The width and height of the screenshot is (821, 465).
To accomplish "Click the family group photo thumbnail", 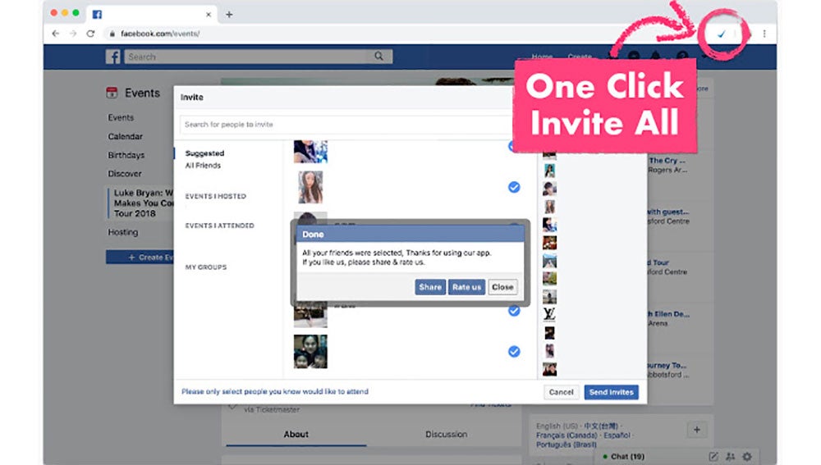I will [310, 352].
